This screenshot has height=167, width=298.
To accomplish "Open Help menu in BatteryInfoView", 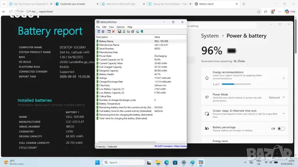I will 129,27.
